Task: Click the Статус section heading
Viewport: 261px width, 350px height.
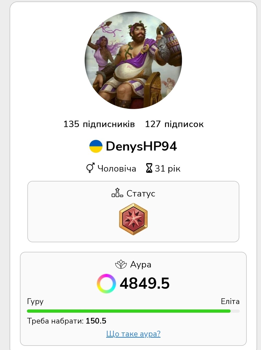Action: [x=141, y=193]
